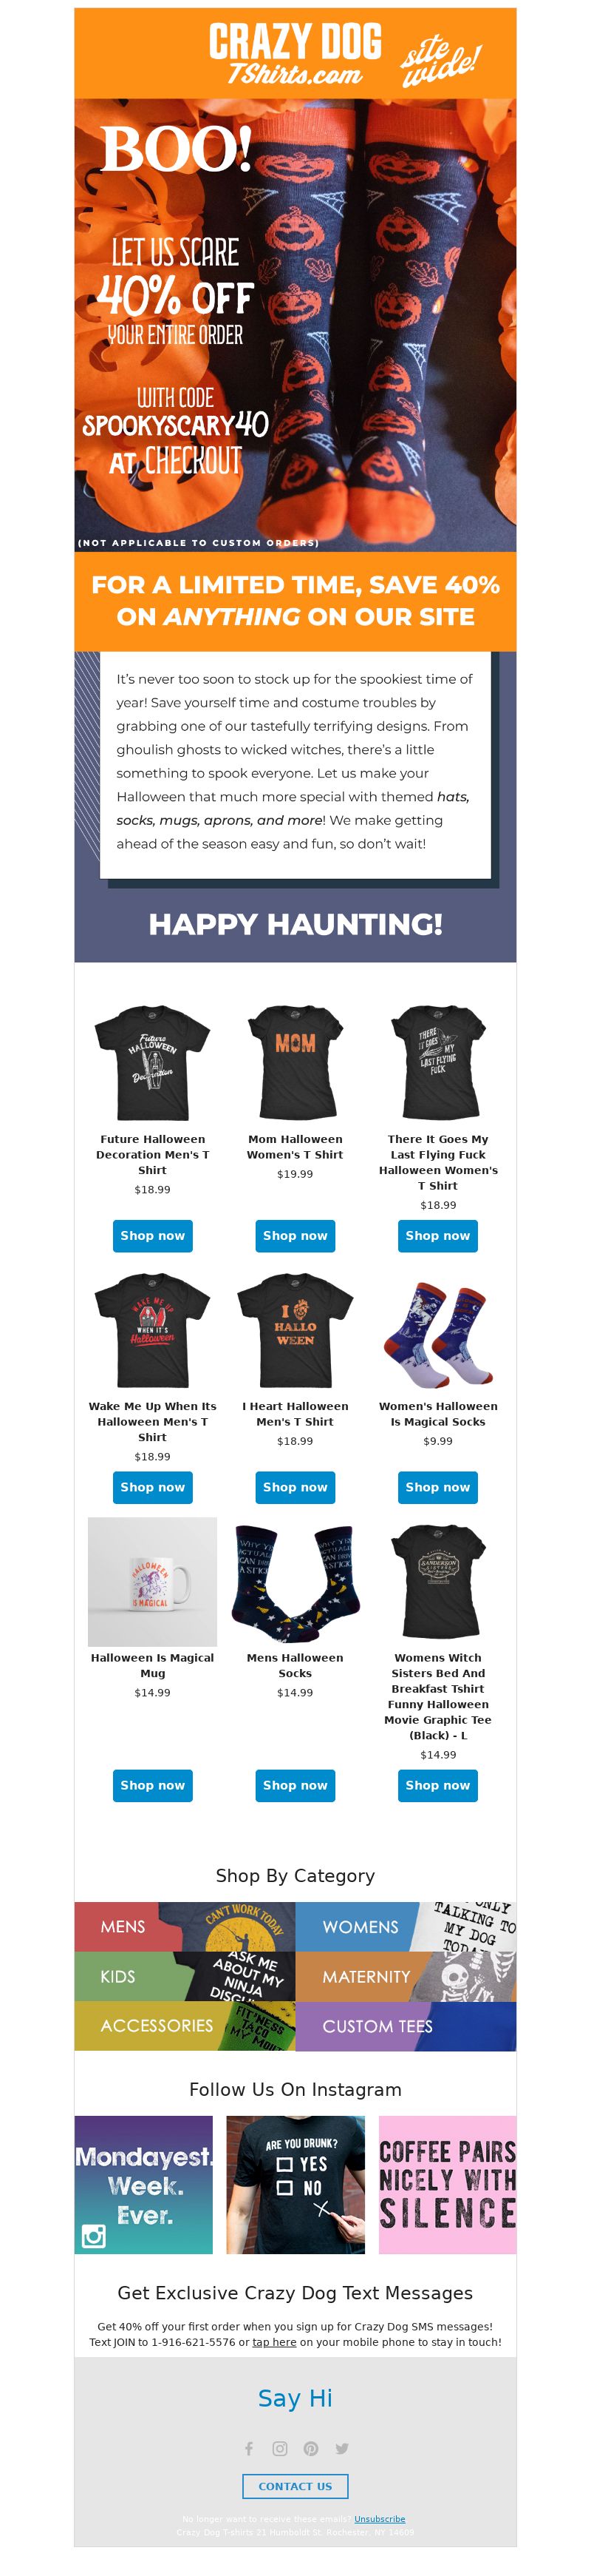Select the ACCESSORIES category tile
The width and height of the screenshot is (591, 2576).
pyautogui.click(x=185, y=2025)
